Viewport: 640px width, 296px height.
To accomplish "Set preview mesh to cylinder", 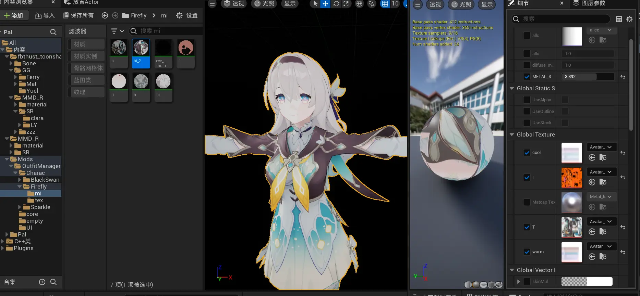I will [x=468, y=285].
